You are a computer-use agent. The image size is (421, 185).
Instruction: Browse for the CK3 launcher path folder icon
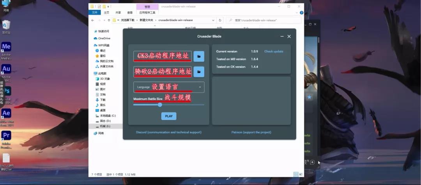(199, 56)
